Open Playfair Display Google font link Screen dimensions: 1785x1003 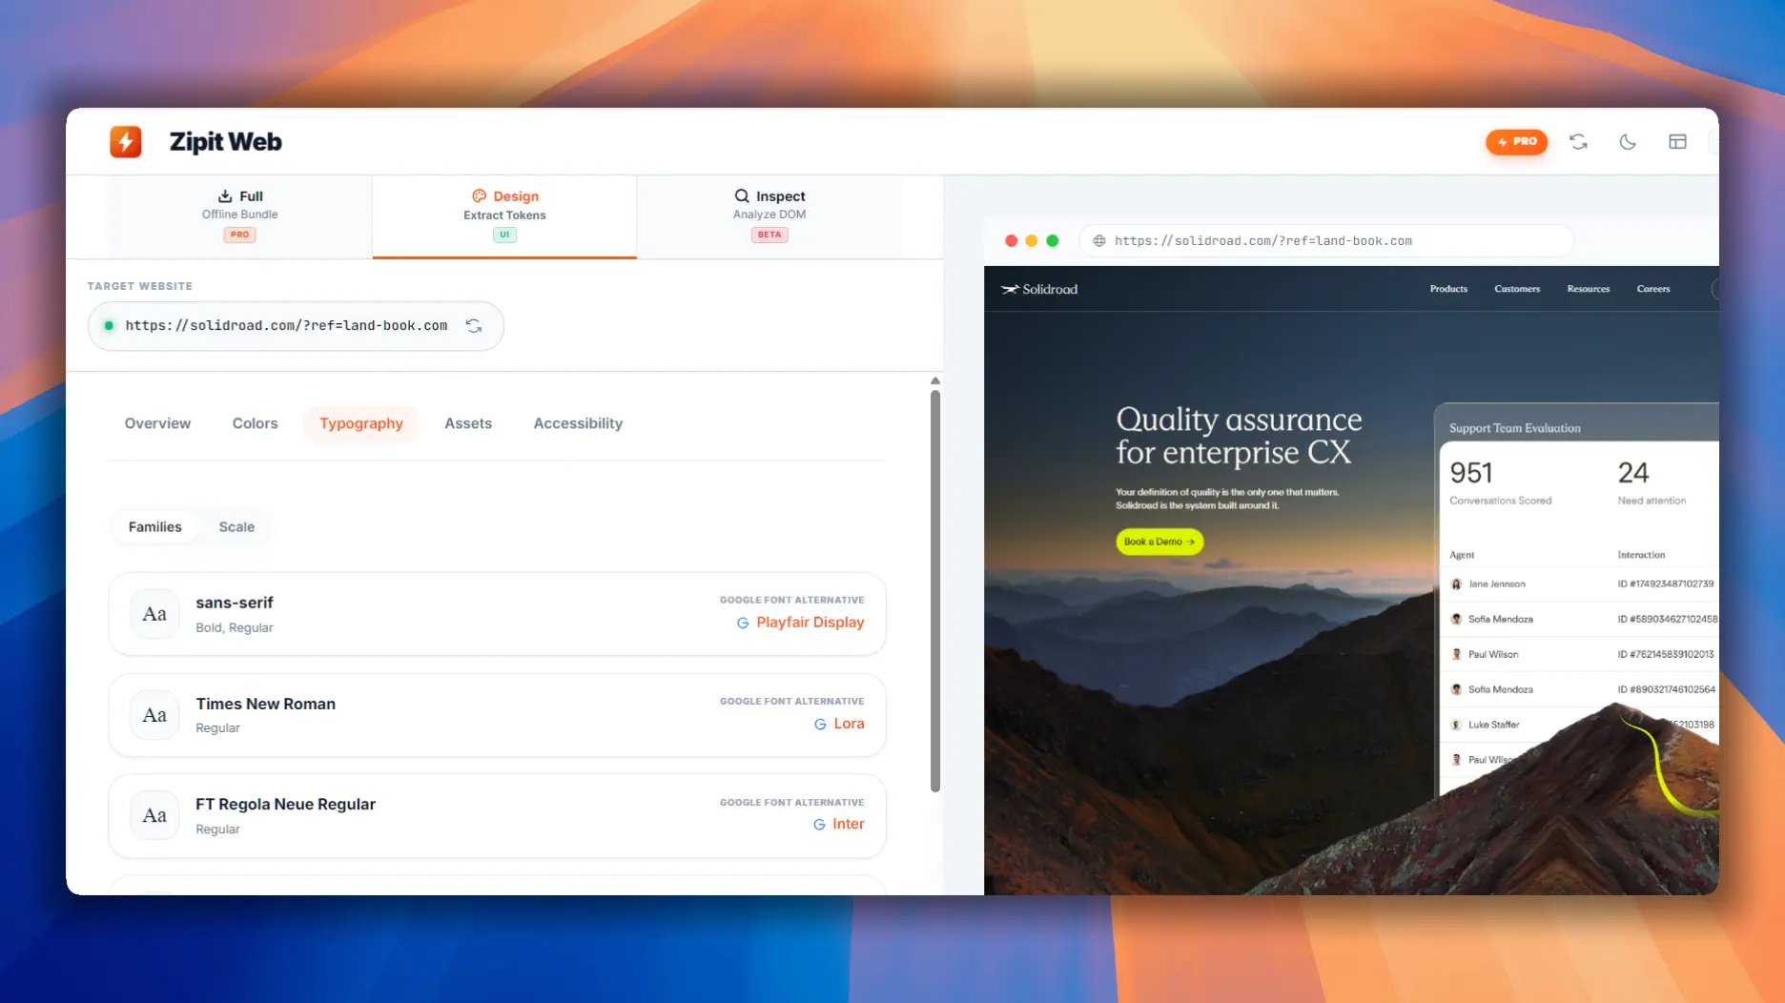pos(810,623)
